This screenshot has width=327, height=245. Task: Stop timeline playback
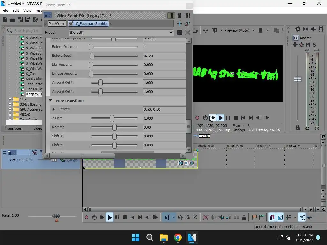125,218
